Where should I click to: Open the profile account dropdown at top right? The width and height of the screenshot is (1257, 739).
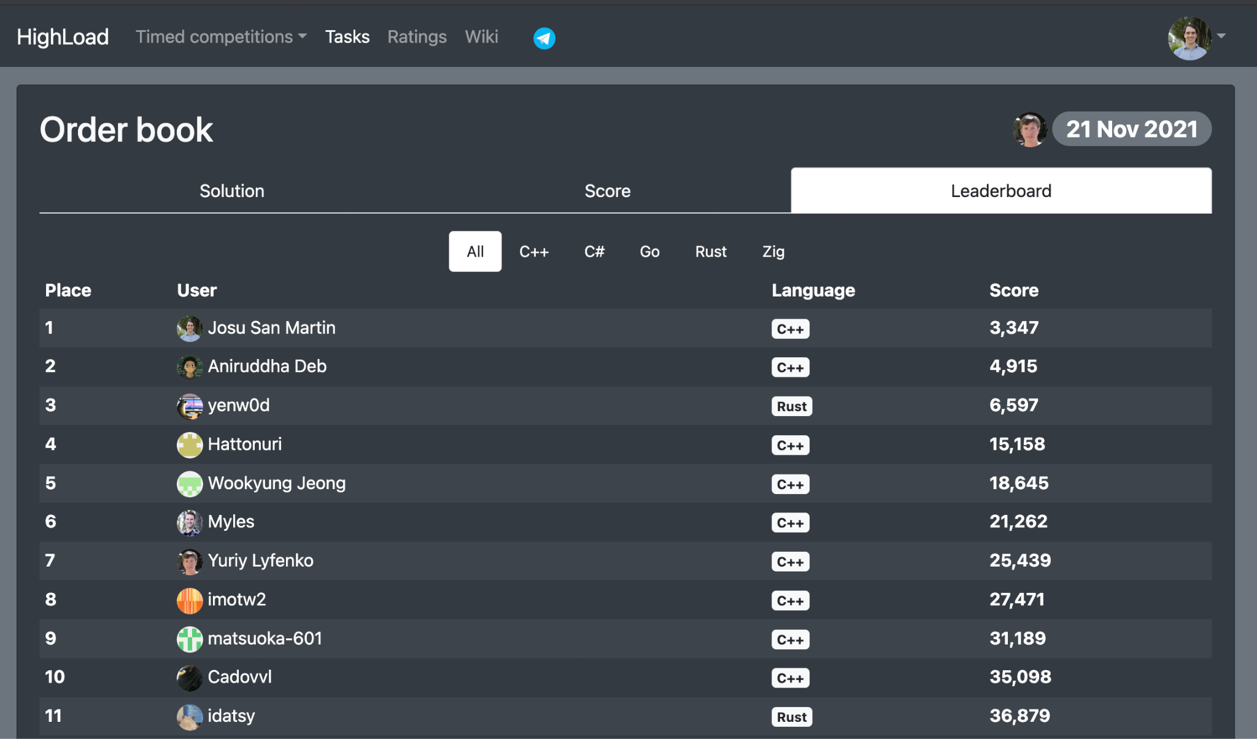coord(1189,38)
